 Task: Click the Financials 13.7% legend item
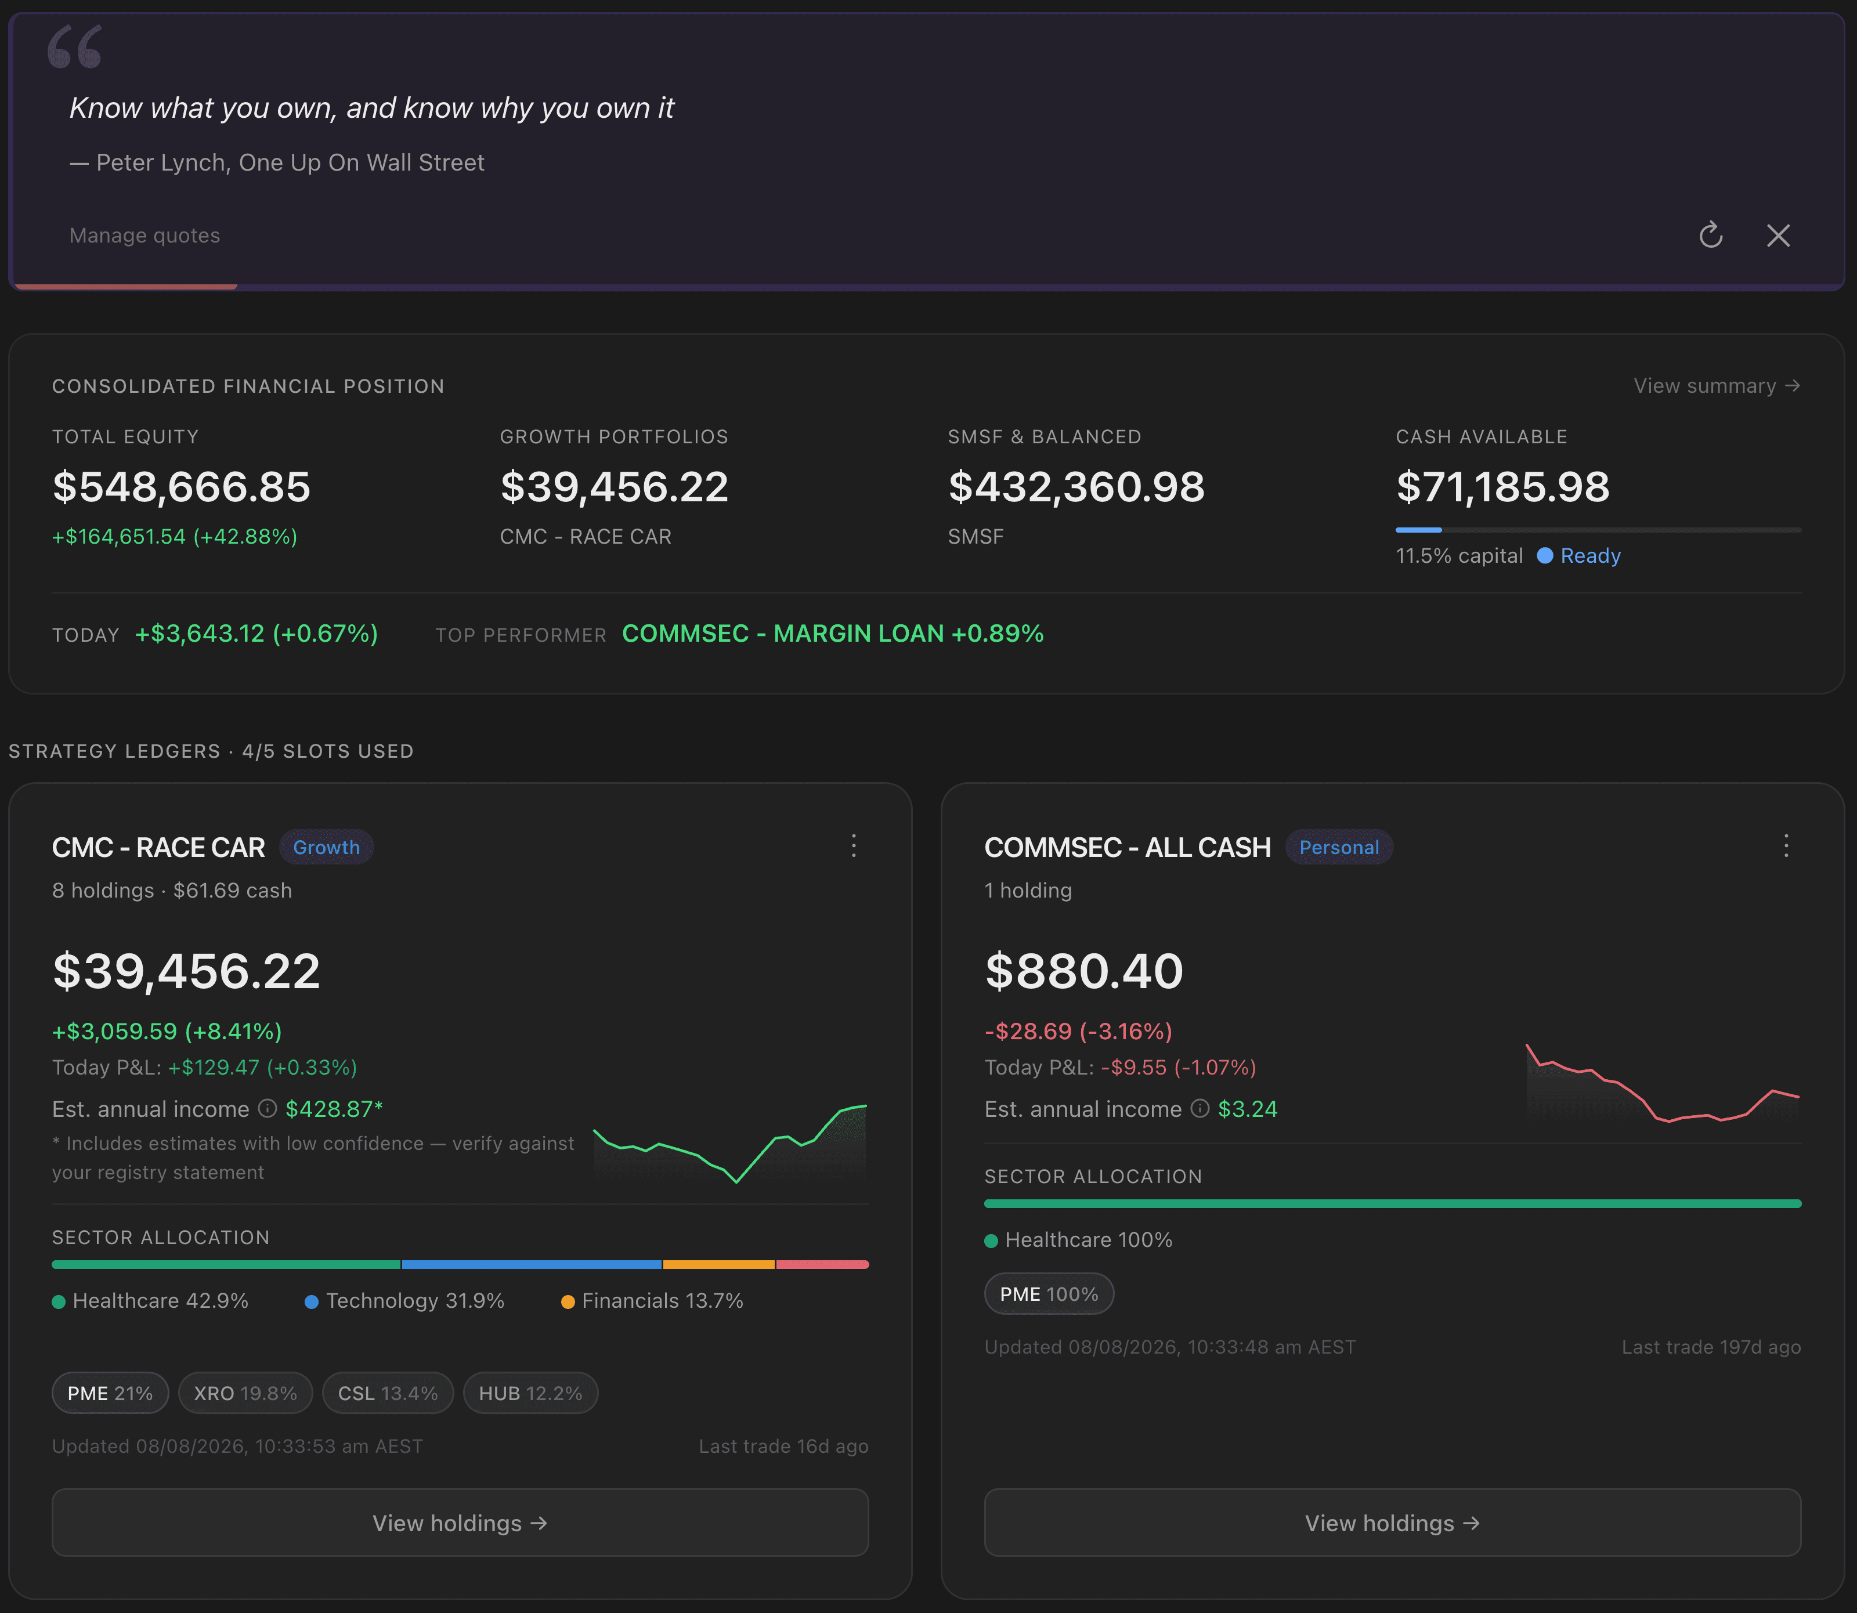[x=653, y=1301]
